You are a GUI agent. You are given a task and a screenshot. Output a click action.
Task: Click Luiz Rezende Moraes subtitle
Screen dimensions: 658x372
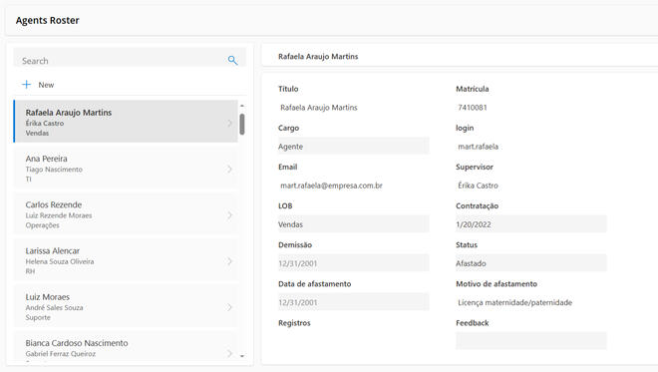coord(59,215)
